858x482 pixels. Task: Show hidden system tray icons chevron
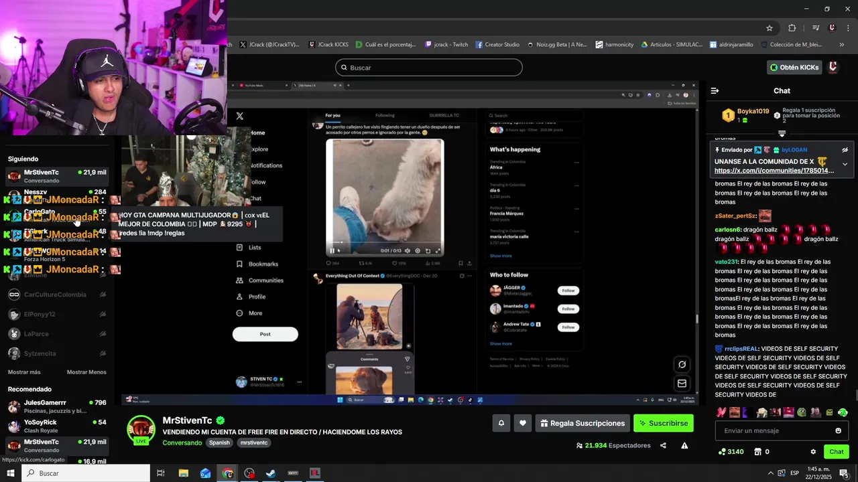click(770, 473)
